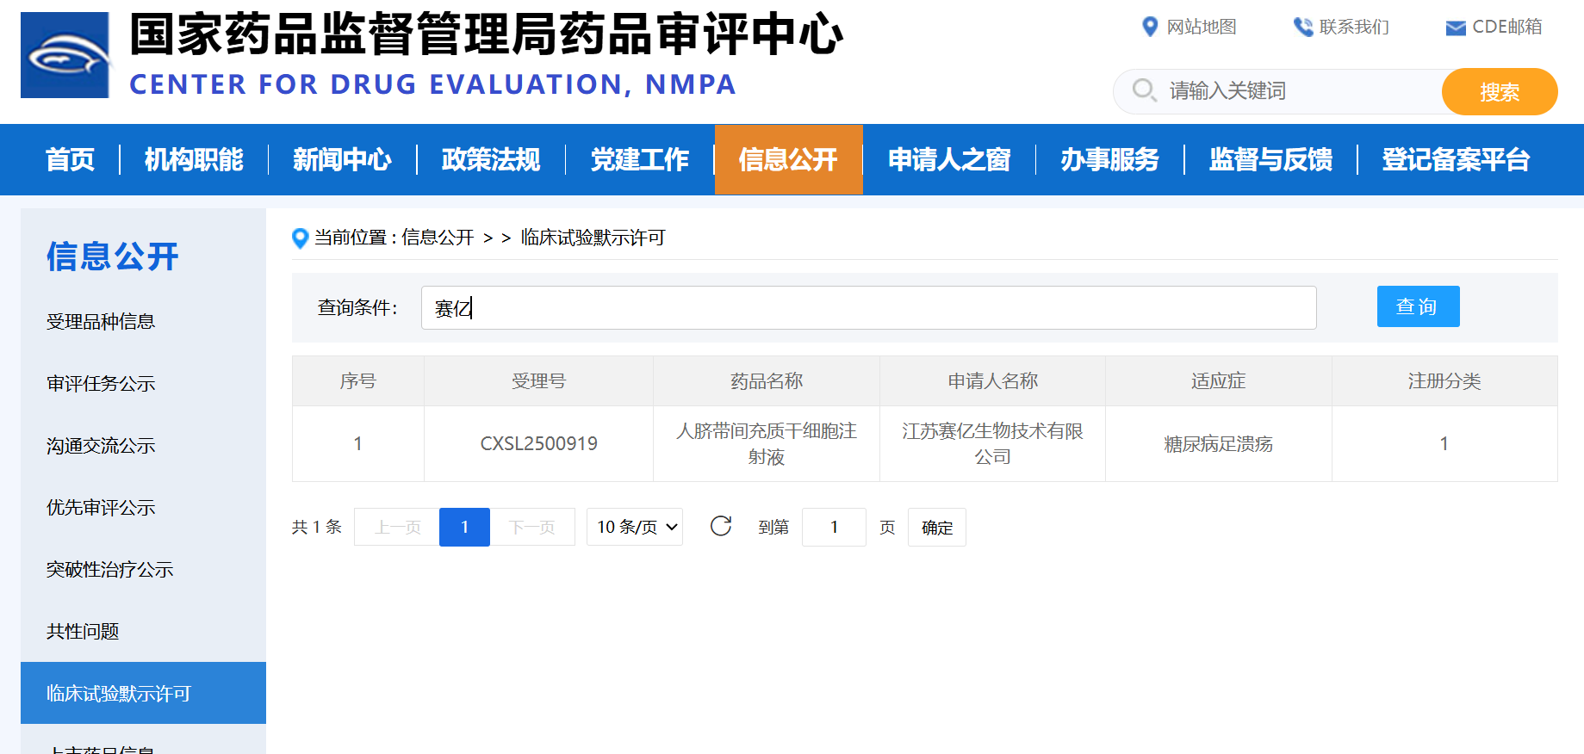1584x754 pixels.
Task: Click the page number jump input field
Action: [x=833, y=527]
